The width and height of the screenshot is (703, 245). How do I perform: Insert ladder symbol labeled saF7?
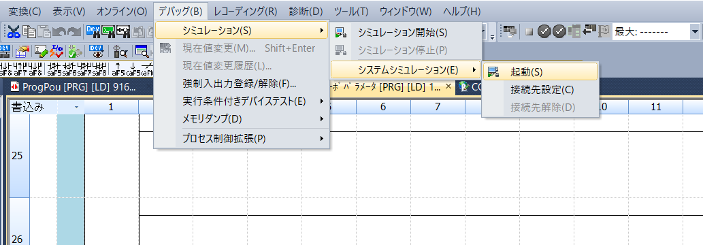pos(84,69)
